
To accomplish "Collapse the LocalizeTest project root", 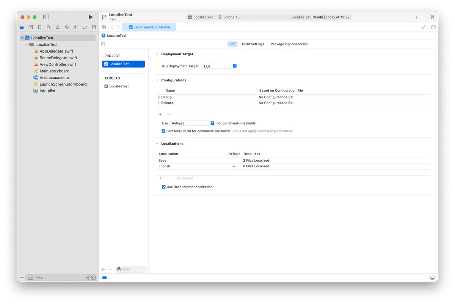I will point(22,38).
